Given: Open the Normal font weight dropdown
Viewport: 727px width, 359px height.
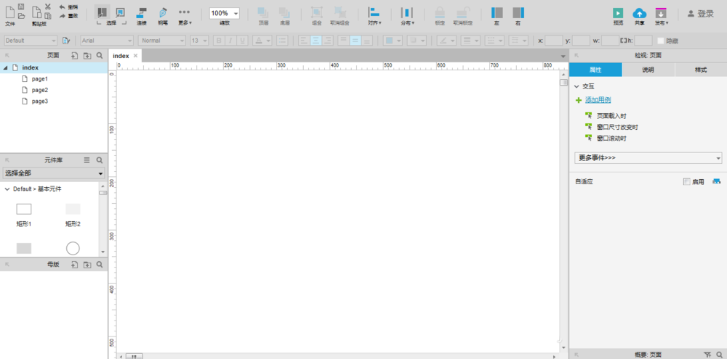Looking at the screenshot, I should coord(162,41).
